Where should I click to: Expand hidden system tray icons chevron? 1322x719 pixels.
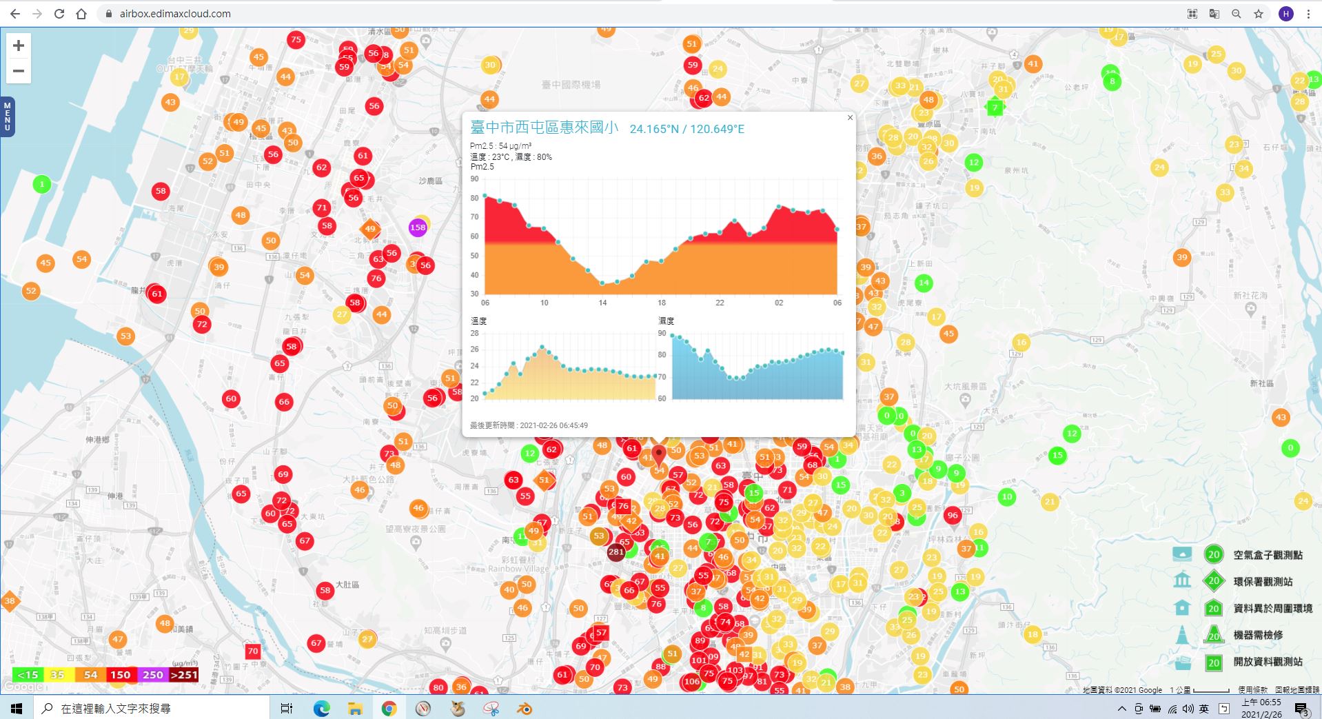coord(1122,709)
